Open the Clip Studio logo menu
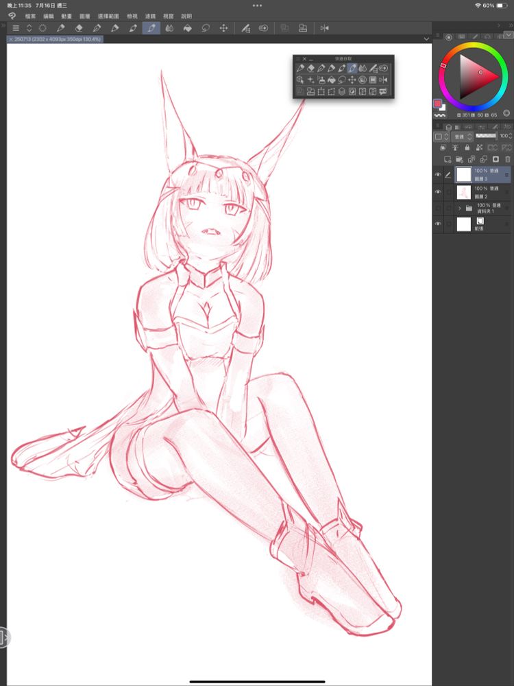The image size is (514, 686). tap(12, 16)
